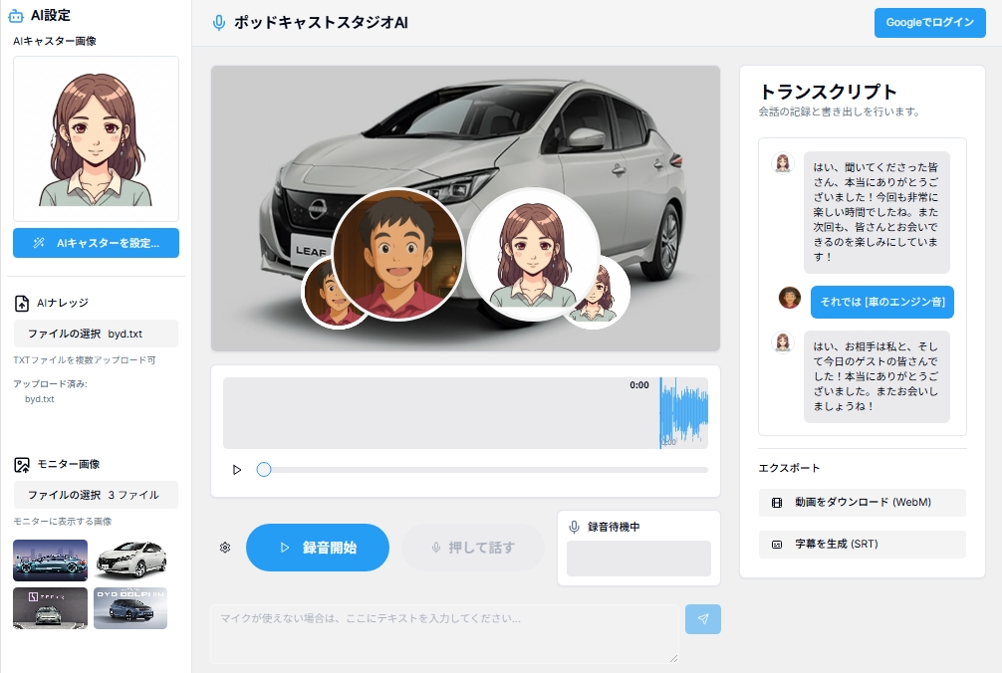Click the Nissan Leaf monitor image
The width and height of the screenshot is (1002, 673).
pyautogui.click(x=465, y=208)
